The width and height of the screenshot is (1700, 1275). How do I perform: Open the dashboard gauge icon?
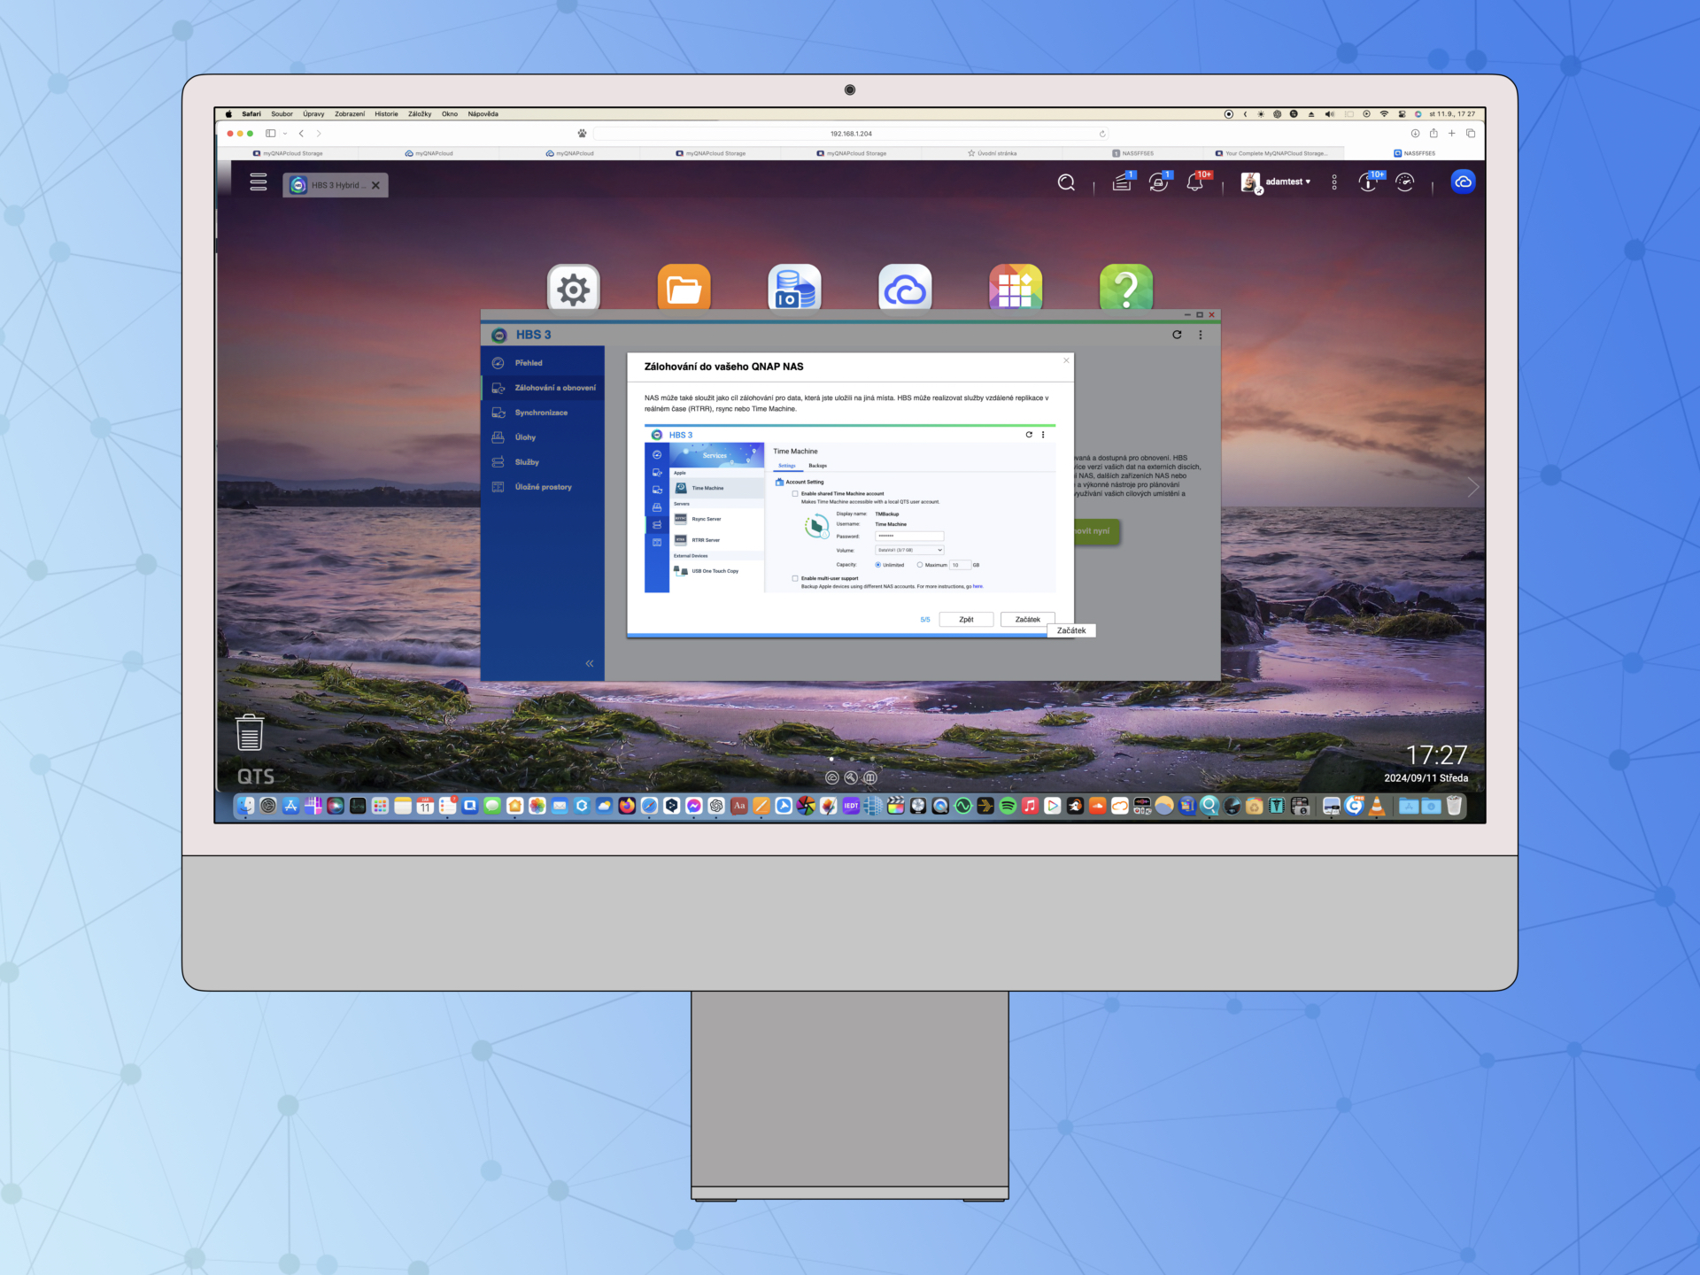click(1404, 182)
